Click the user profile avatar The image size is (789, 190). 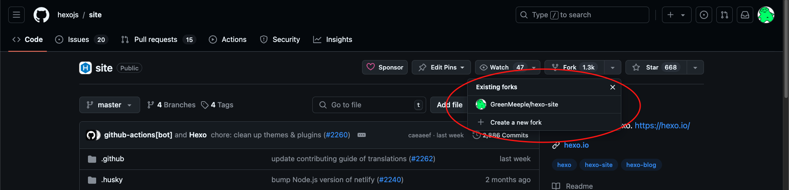click(x=766, y=15)
